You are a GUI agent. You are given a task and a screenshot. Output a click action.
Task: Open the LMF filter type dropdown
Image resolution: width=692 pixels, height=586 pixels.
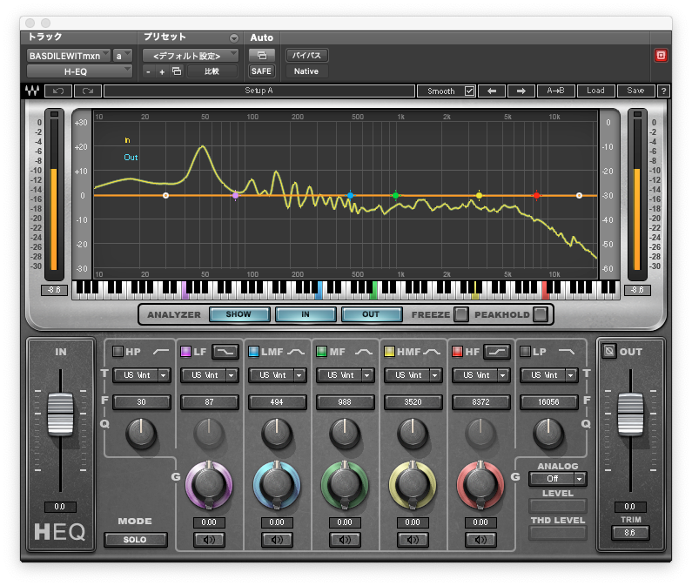(278, 375)
